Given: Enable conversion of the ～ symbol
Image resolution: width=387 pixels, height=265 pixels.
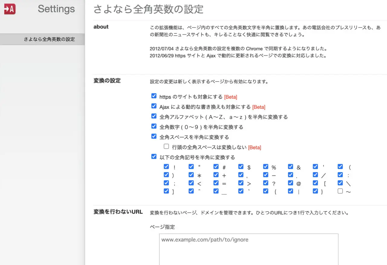Looking at the screenshot, I should coord(340,191).
